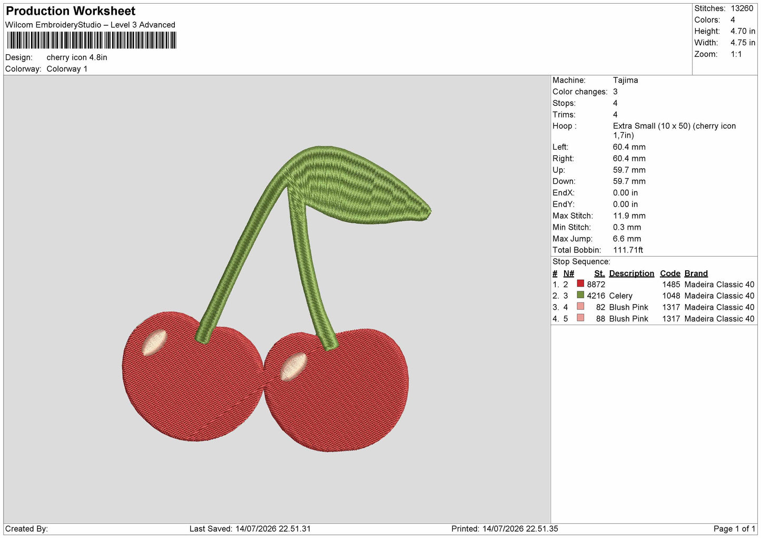Click the Machine value 'Tajima'
The width and height of the screenshot is (761, 538).
click(x=625, y=80)
